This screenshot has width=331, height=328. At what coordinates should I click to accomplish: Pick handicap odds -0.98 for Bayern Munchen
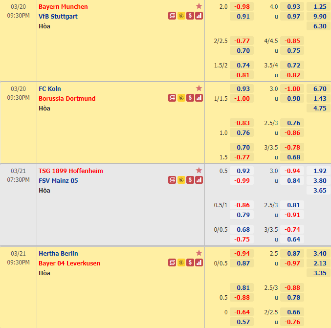[x=242, y=6]
